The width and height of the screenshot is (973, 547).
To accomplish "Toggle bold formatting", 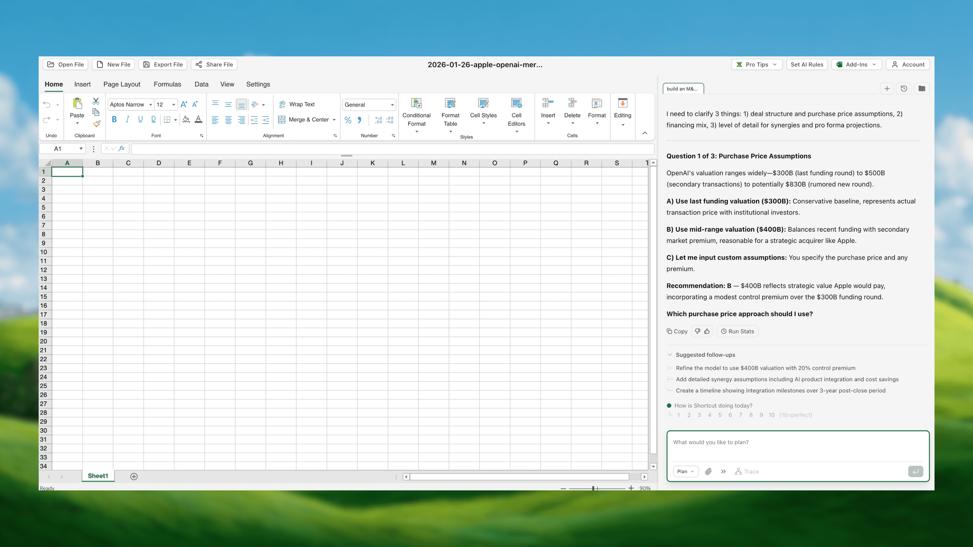I will pyautogui.click(x=115, y=119).
